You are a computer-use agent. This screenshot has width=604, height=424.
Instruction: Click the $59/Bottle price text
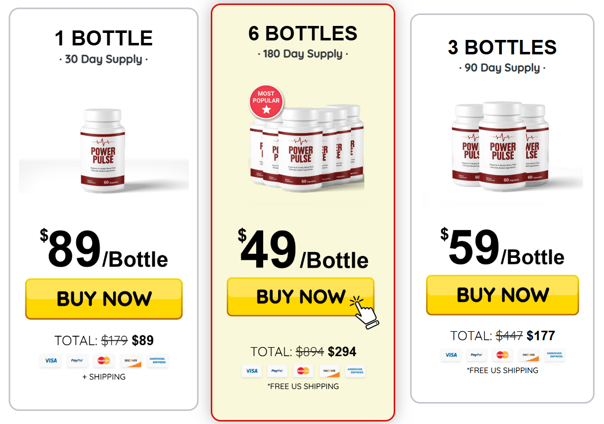502,248
